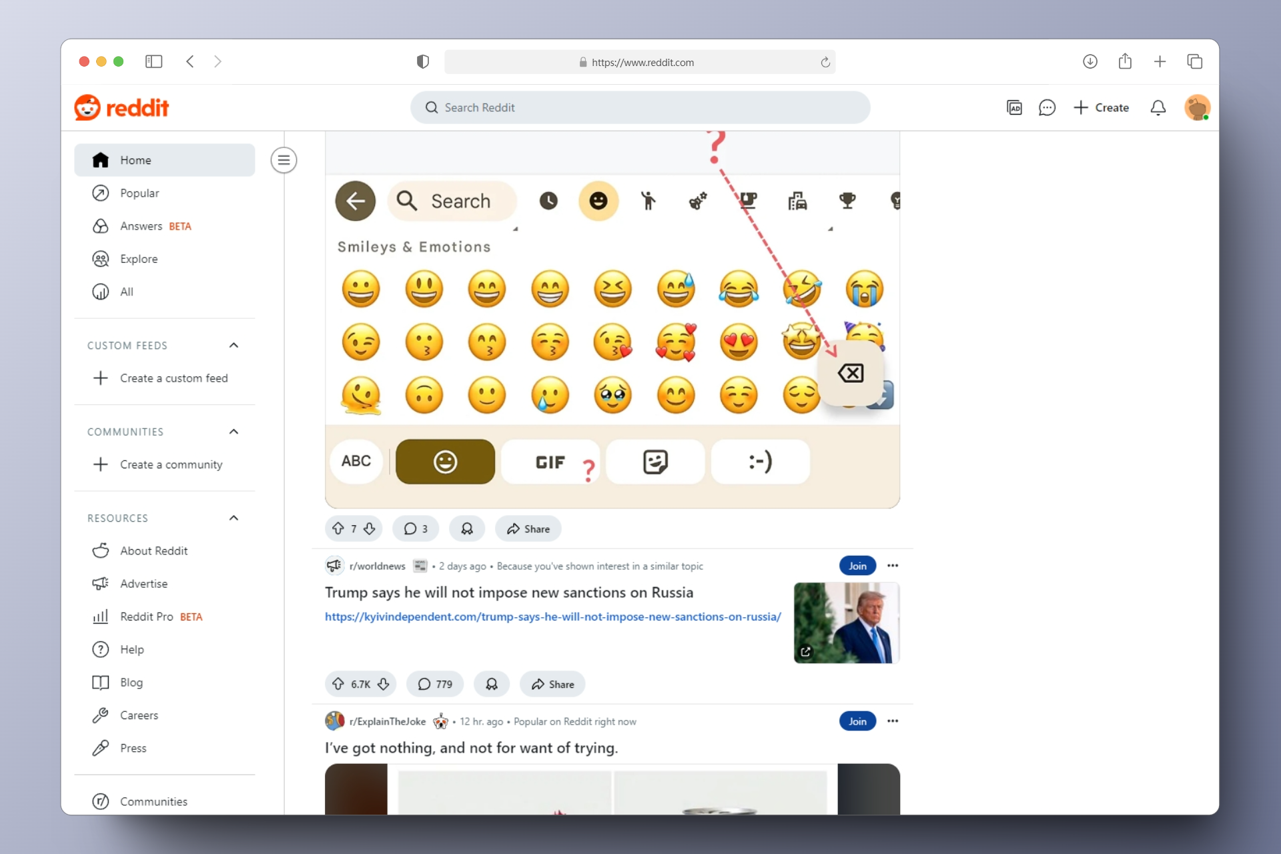Viewport: 1281px width, 854px height.
Task: Downvote the Trump sanctions post
Action: tap(384, 684)
